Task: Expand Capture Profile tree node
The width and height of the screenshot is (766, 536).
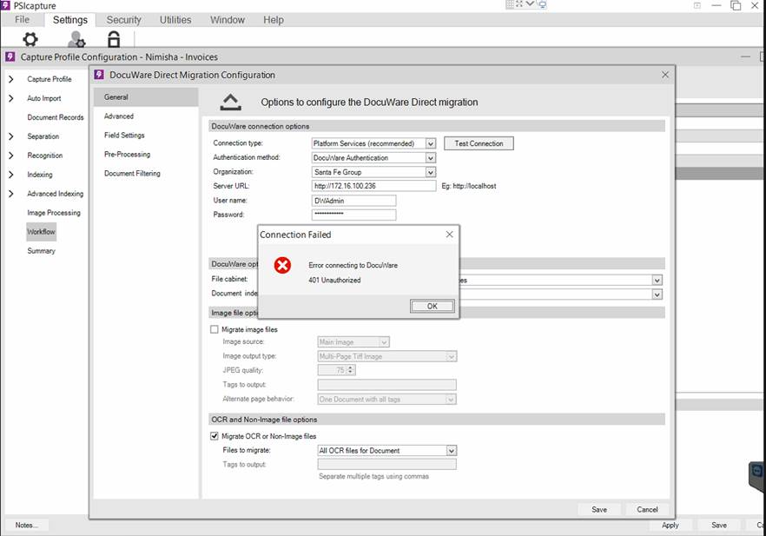Action: click(x=11, y=79)
